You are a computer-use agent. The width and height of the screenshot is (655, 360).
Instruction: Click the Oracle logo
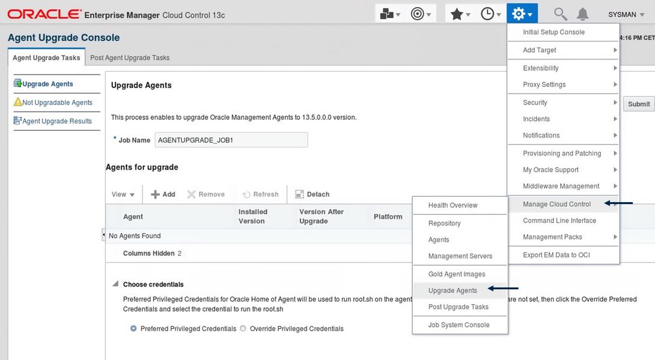click(44, 14)
